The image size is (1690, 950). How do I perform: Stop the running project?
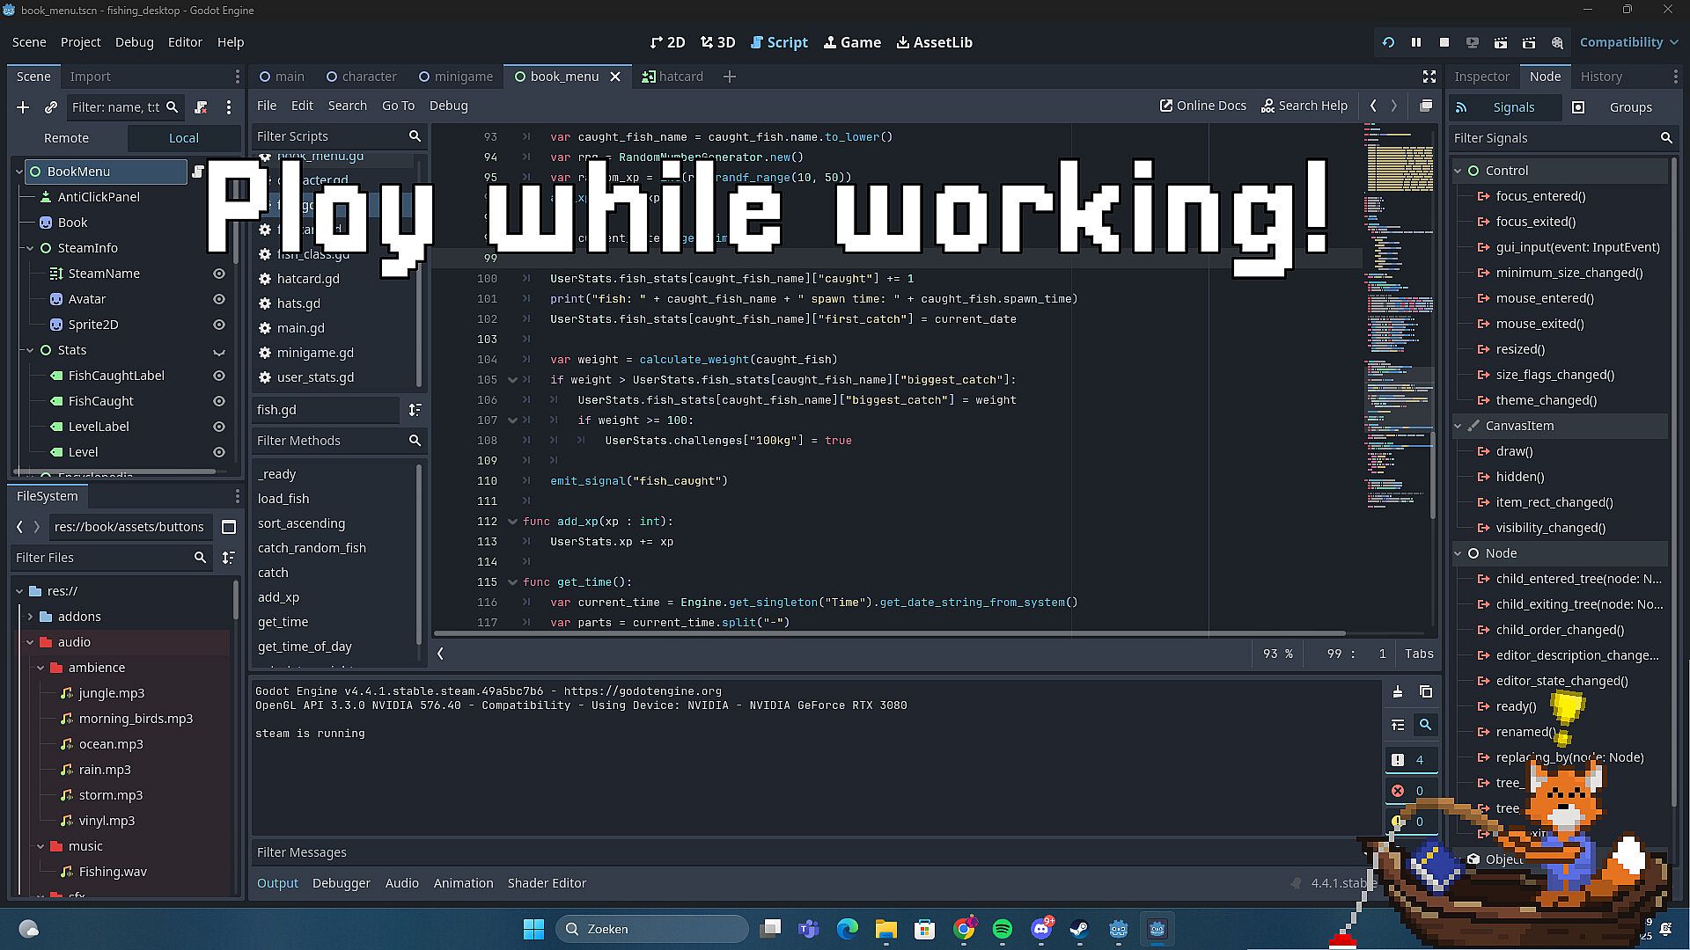[1444, 42]
